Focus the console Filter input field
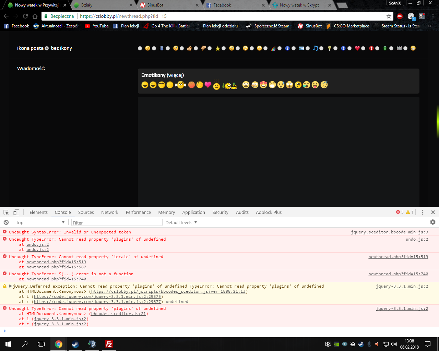 tap(117, 222)
